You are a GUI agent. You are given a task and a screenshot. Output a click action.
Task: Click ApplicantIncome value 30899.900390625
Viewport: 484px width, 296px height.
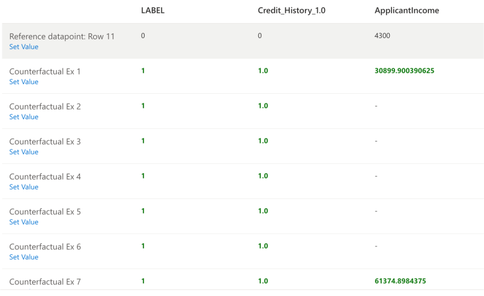404,71
